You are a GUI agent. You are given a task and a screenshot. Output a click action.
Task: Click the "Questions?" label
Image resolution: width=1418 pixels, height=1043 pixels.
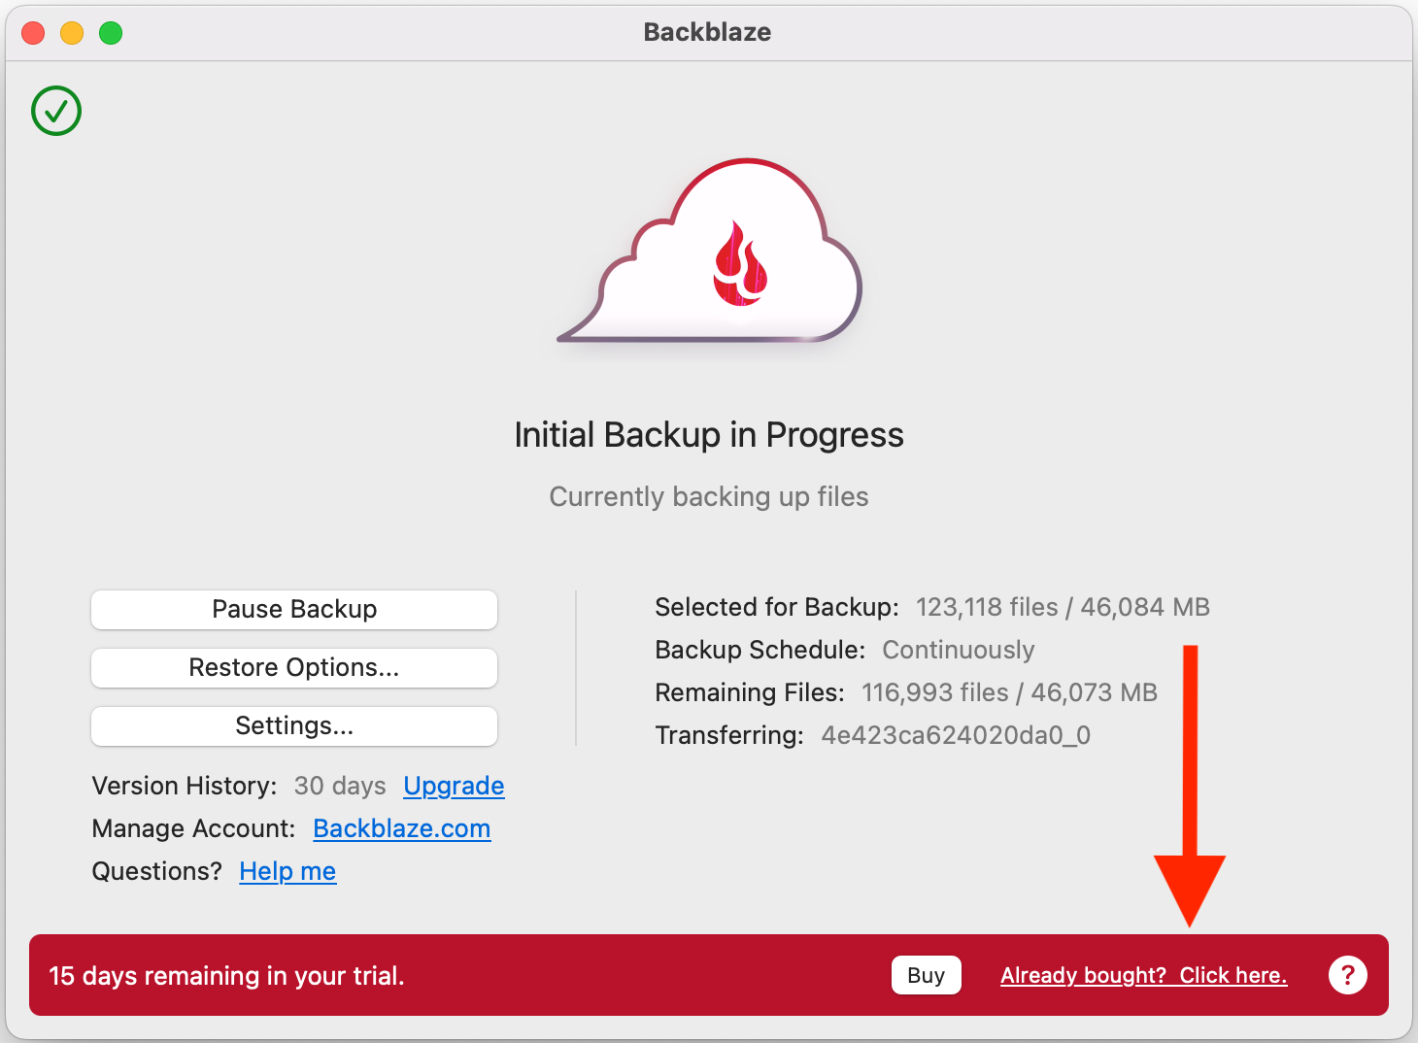157,871
